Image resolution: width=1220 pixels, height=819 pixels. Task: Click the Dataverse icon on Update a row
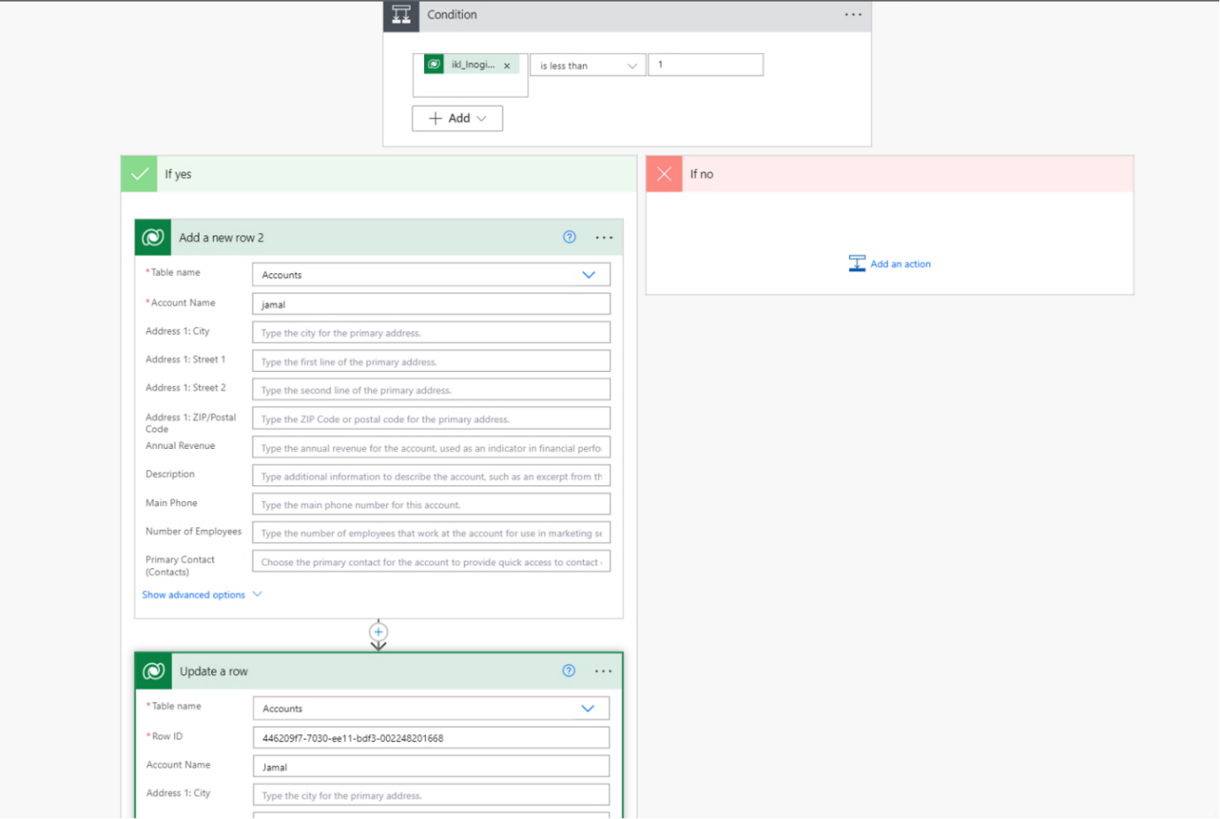point(154,671)
